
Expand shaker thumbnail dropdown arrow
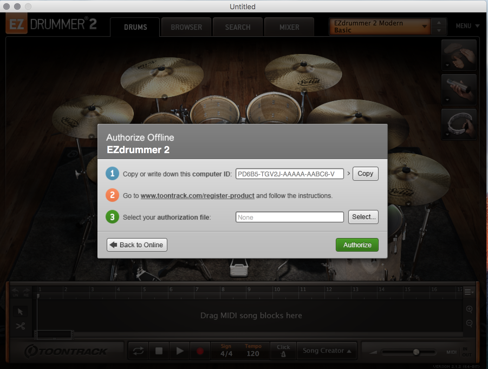point(447,100)
